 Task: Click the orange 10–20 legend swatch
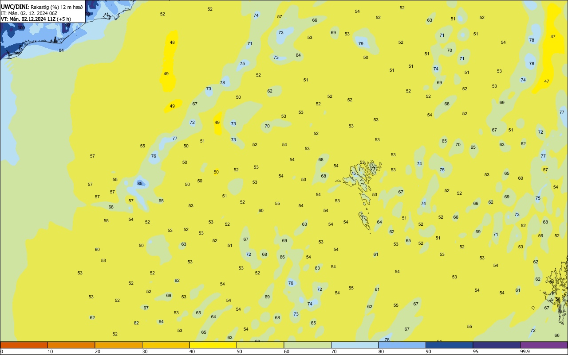(x=71, y=345)
